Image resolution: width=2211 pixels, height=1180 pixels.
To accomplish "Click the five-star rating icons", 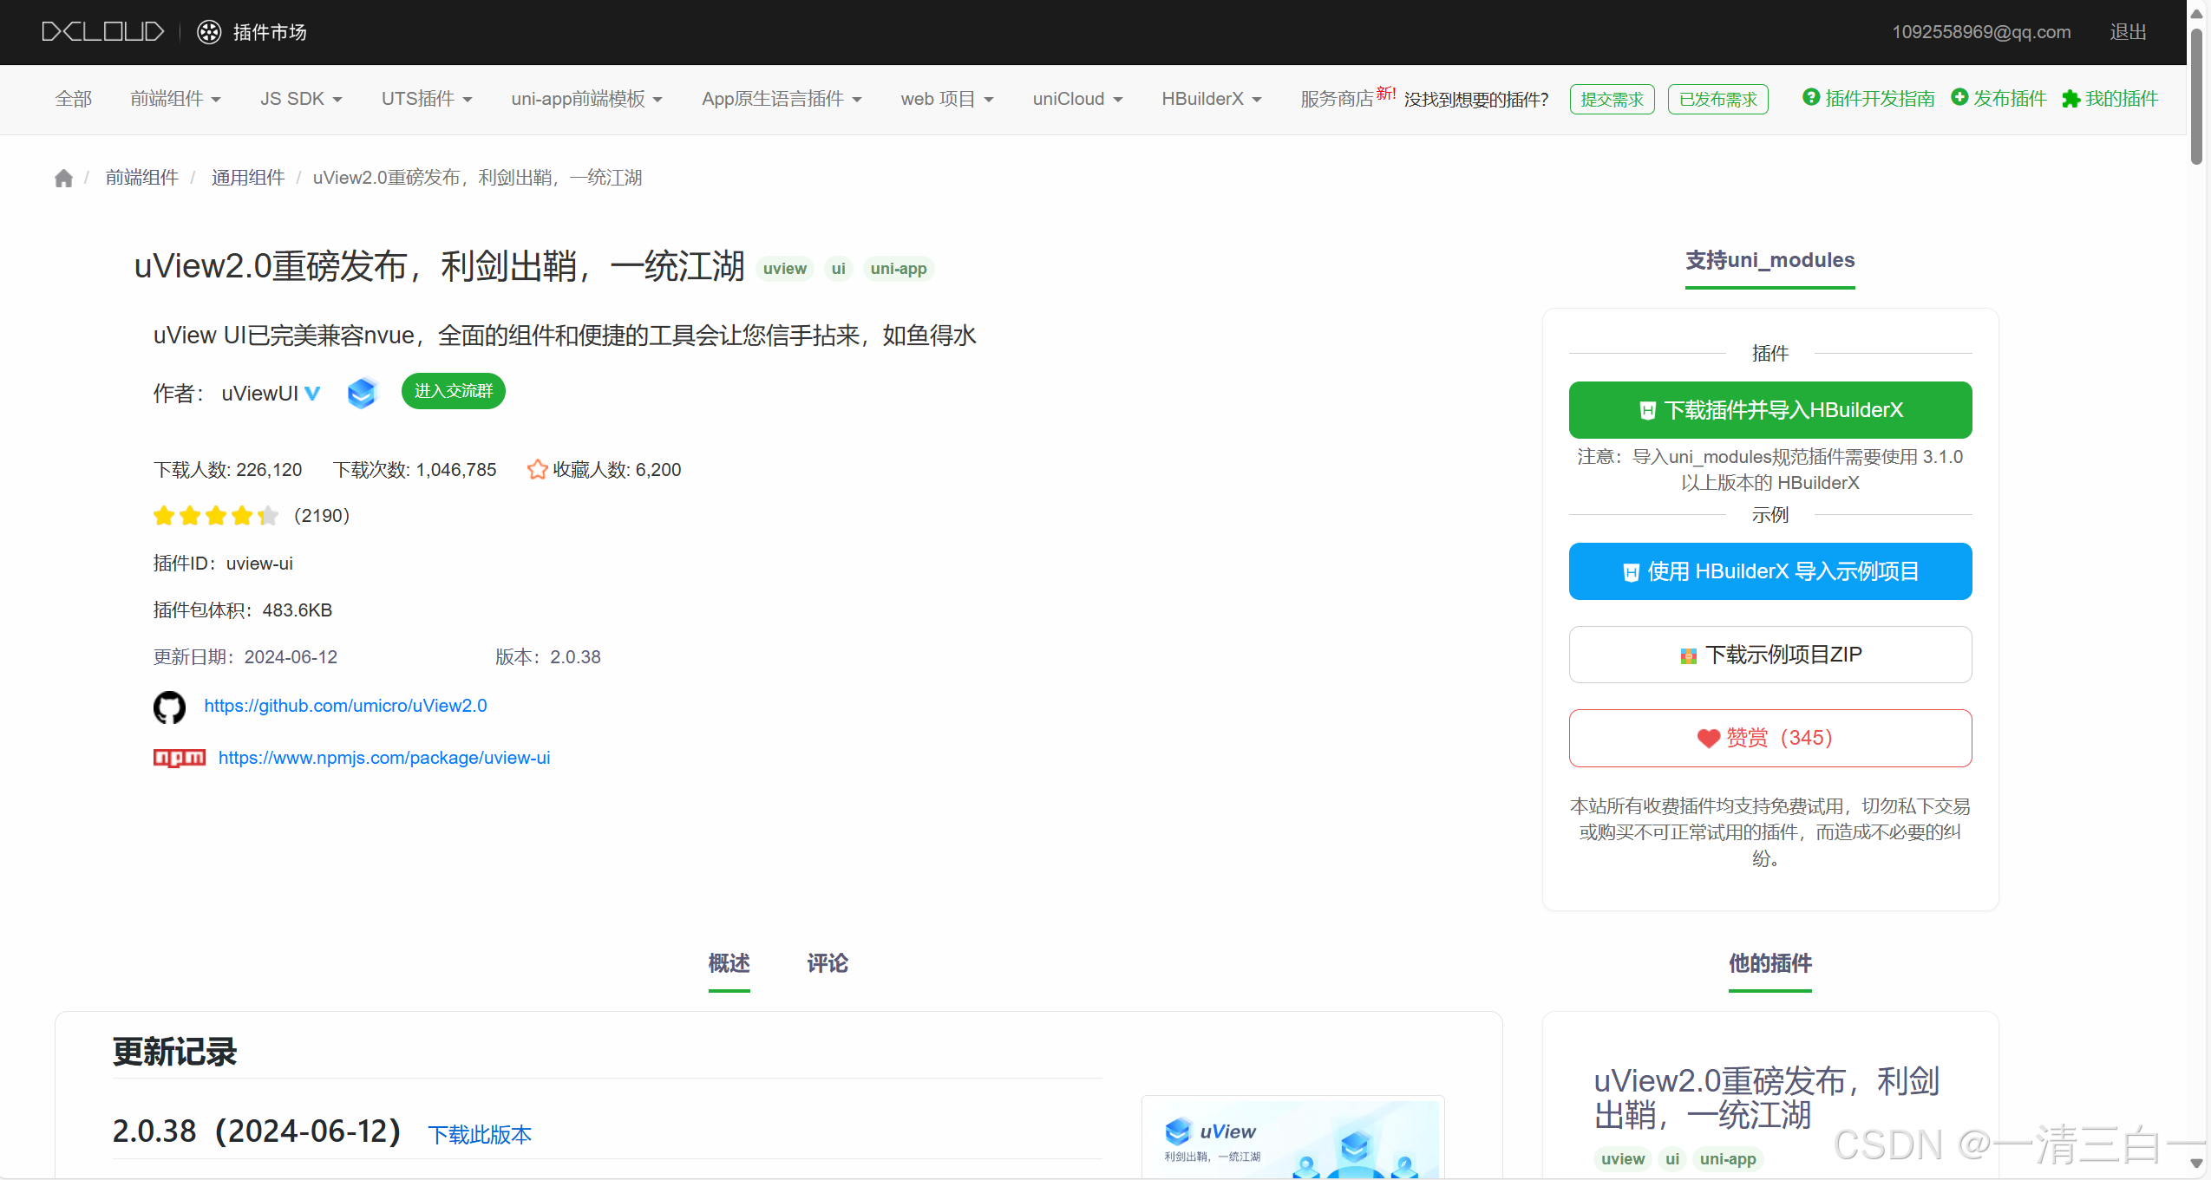I will click(216, 516).
